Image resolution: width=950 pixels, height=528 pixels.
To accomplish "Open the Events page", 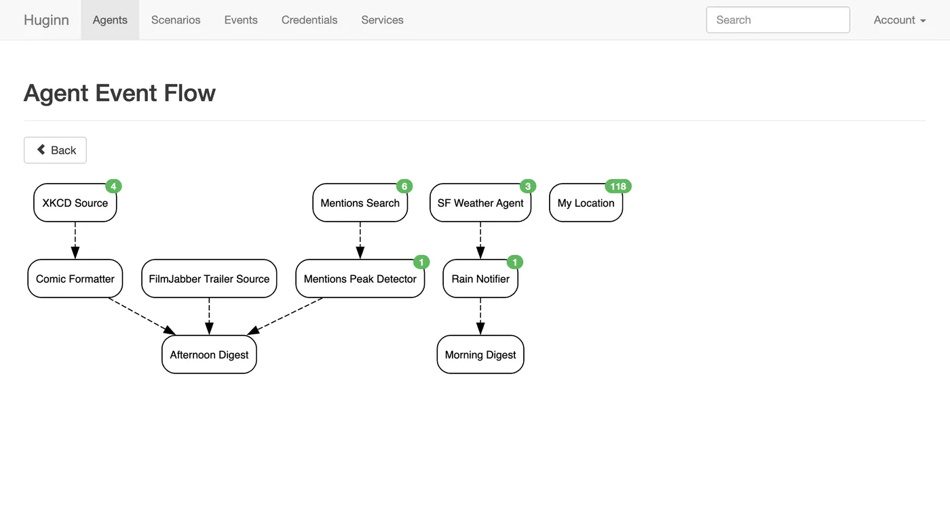I will pyautogui.click(x=241, y=20).
